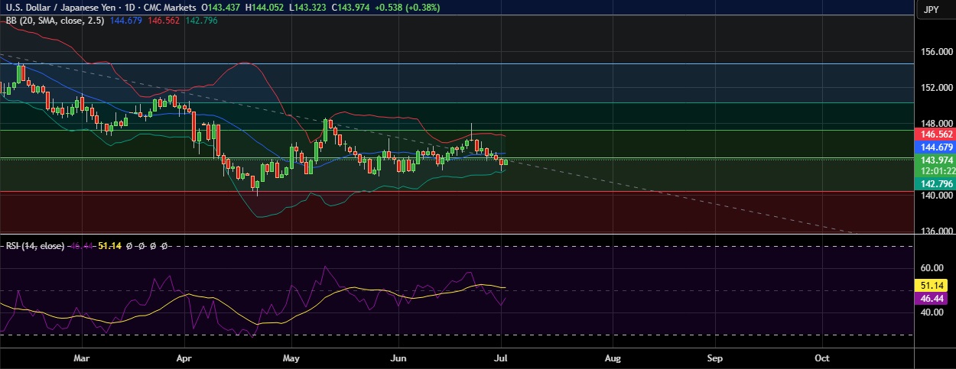
Task: Click the purple 46.44 value in the RSI legend
Action: [x=82, y=246]
